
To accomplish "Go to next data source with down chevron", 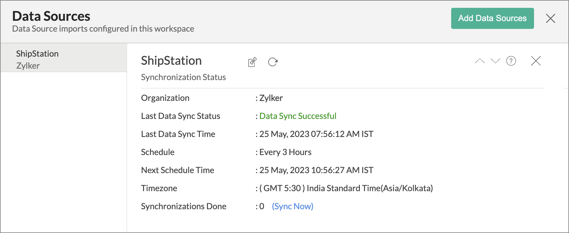I will [495, 61].
